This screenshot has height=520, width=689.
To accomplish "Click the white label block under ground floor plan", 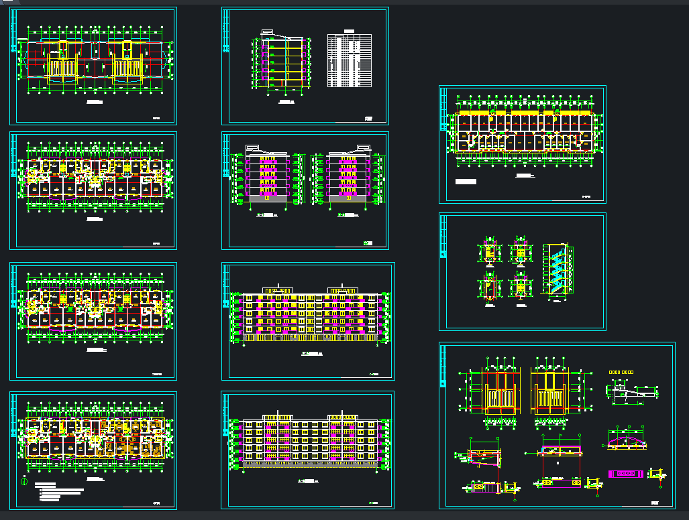I will 466,181.
